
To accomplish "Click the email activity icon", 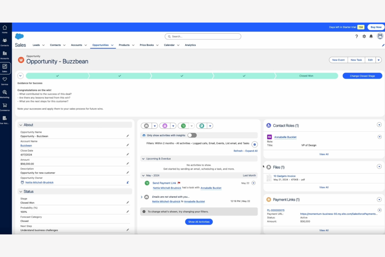I will (146, 126).
